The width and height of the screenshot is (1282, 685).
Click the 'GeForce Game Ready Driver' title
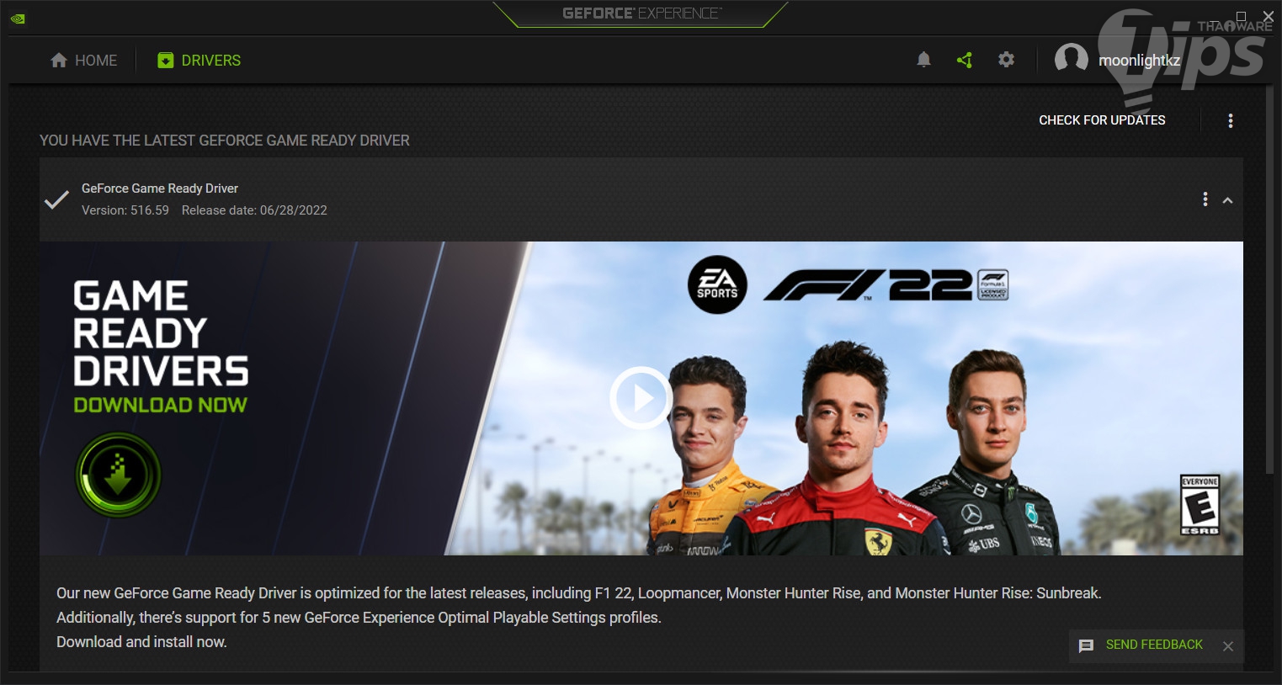click(x=160, y=189)
